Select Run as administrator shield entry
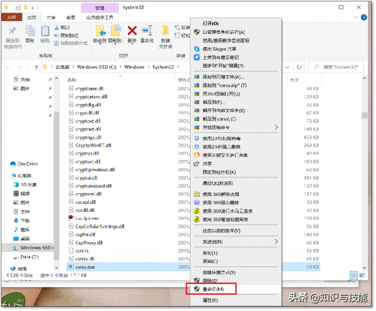 tap(224, 31)
